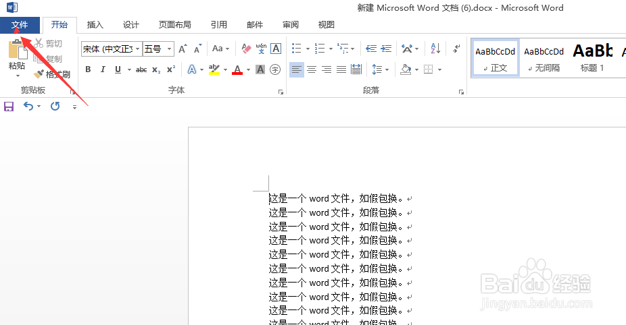Image resolution: width=626 pixels, height=325 pixels.
Task: Click the clear formatting eraser icon
Action: click(x=246, y=49)
